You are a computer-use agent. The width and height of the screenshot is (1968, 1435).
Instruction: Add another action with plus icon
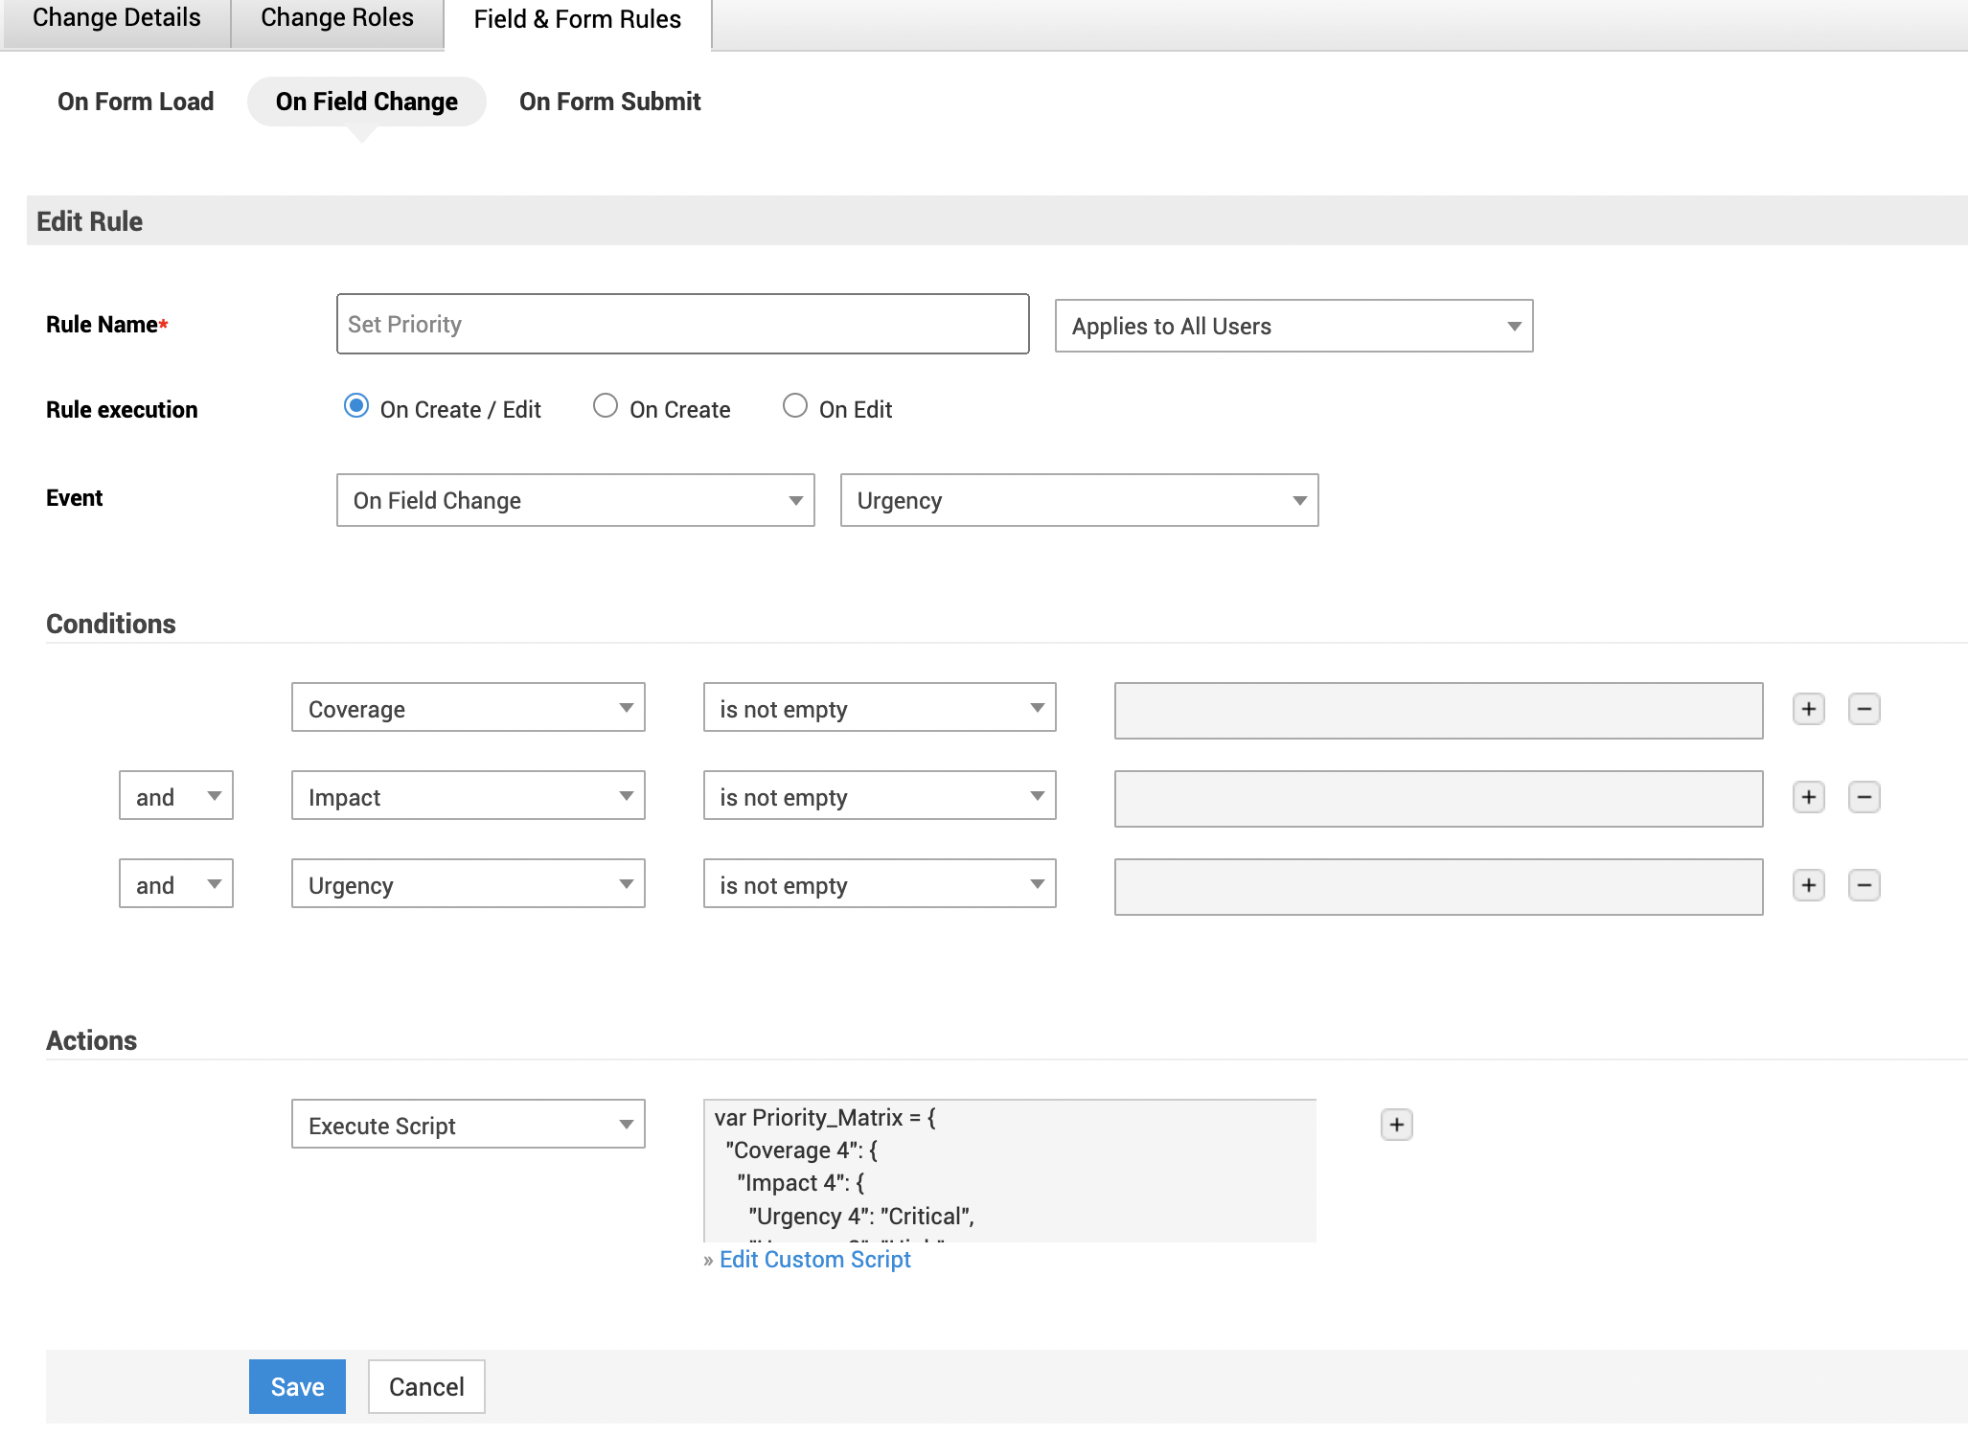[x=1396, y=1125]
